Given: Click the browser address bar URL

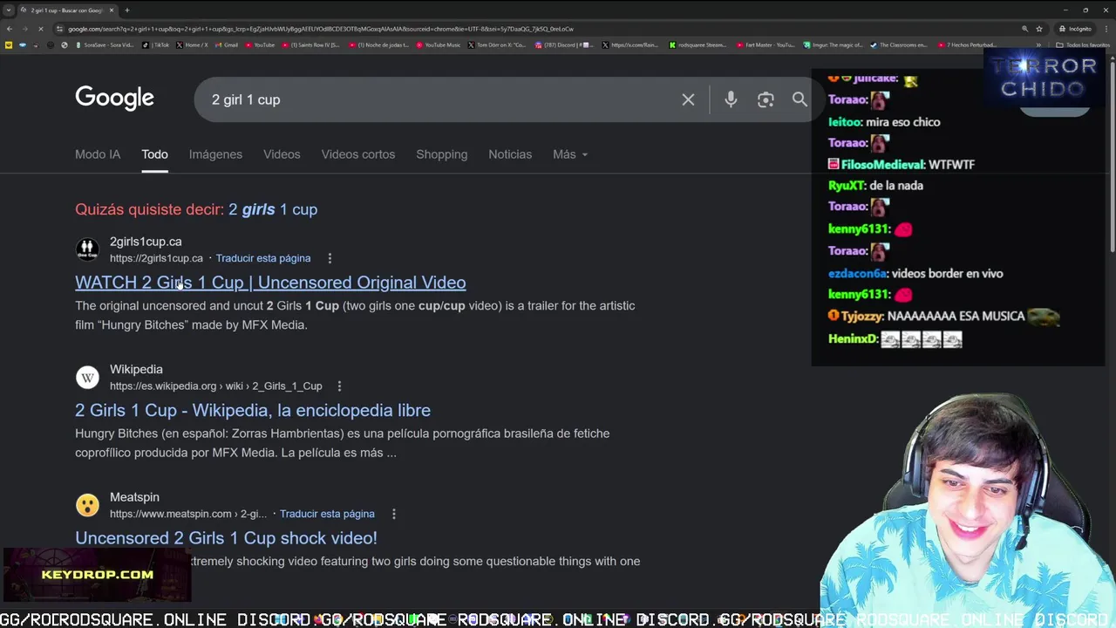Looking at the screenshot, I should 321,29.
